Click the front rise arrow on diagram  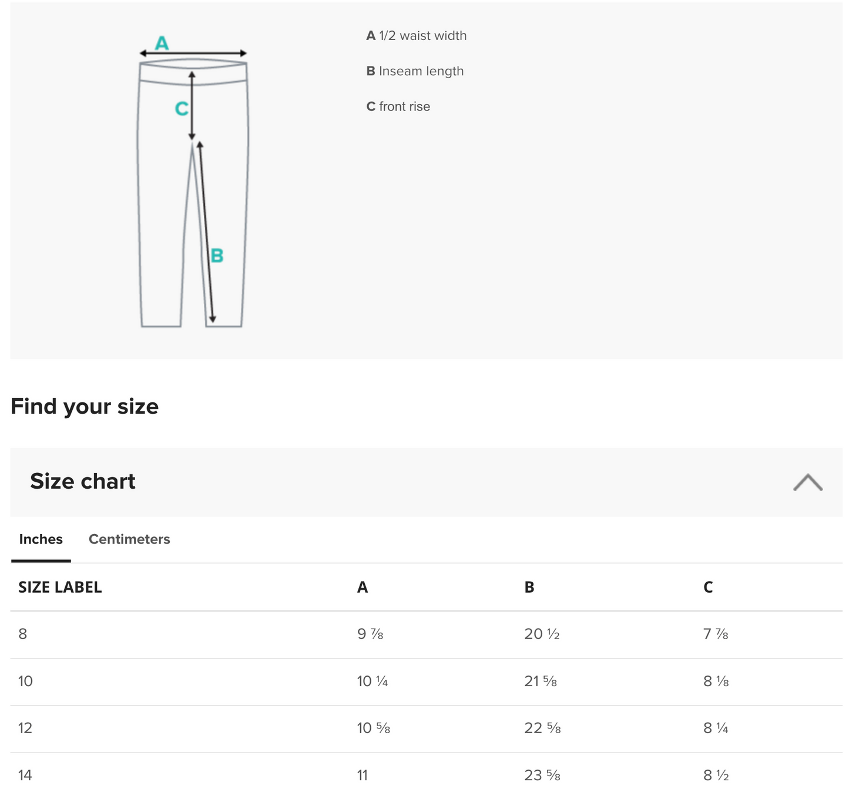pos(192,106)
